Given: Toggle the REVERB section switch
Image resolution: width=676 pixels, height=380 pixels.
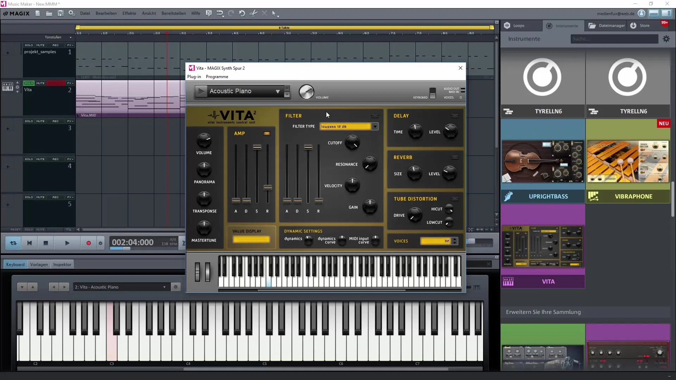Looking at the screenshot, I should [455, 157].
